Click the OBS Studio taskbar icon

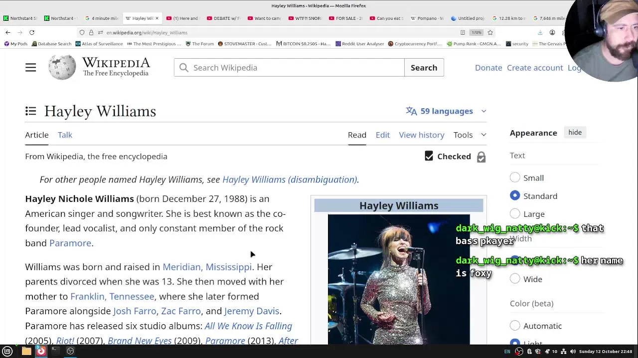pyautogui.click(x=70, y=351)
